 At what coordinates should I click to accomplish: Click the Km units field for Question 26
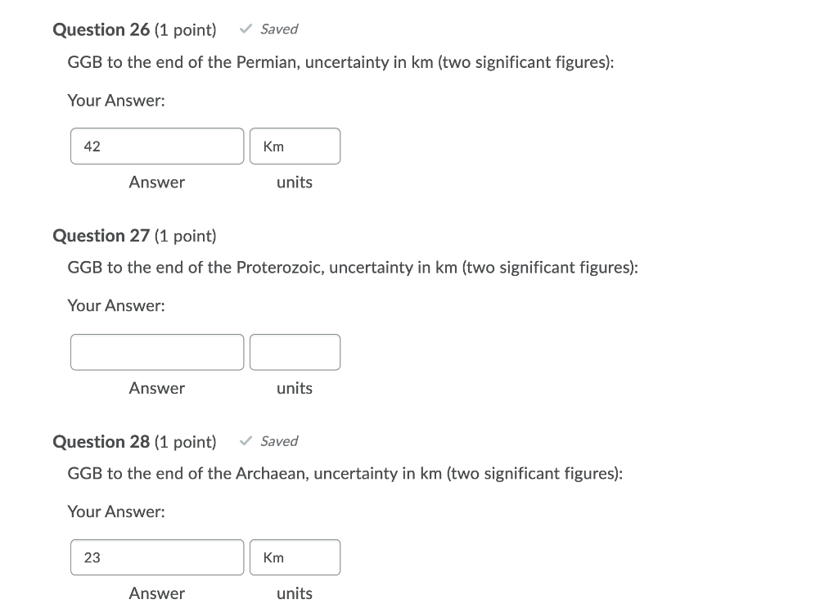[x=295, y=146]
